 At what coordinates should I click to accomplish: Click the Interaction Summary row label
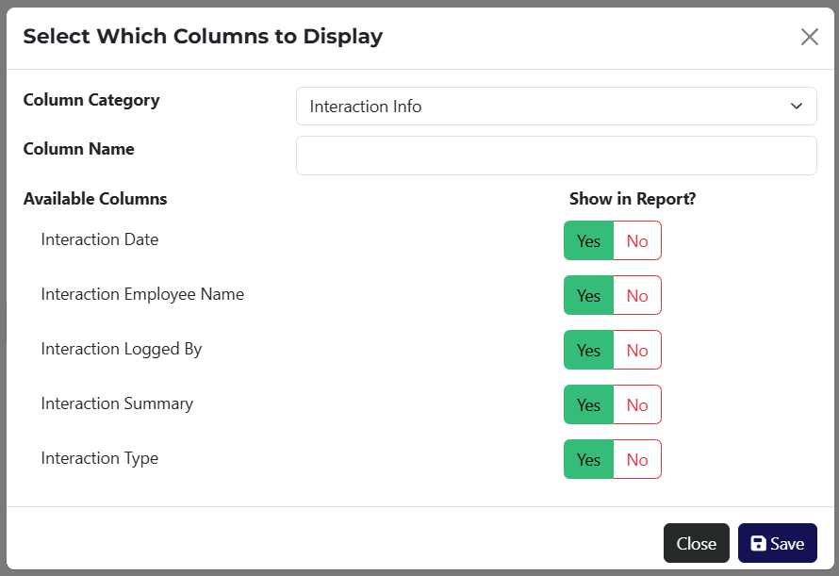coord(117,403)
